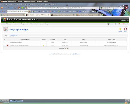The height and width of the screenshot is (104, 130).
Task: Click the Language Manager flags icon
Action: click(x=6, y=29)
